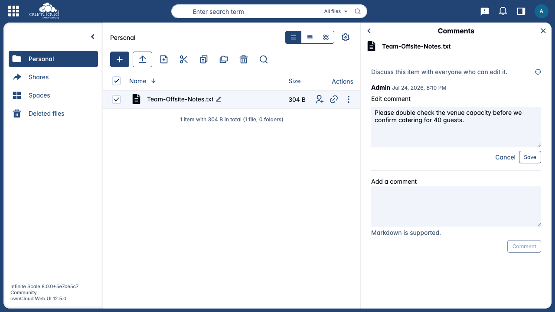Viewport: 555px width, 312px height.
Task: Click the name sort direction arrow
Action: (153, 81)
